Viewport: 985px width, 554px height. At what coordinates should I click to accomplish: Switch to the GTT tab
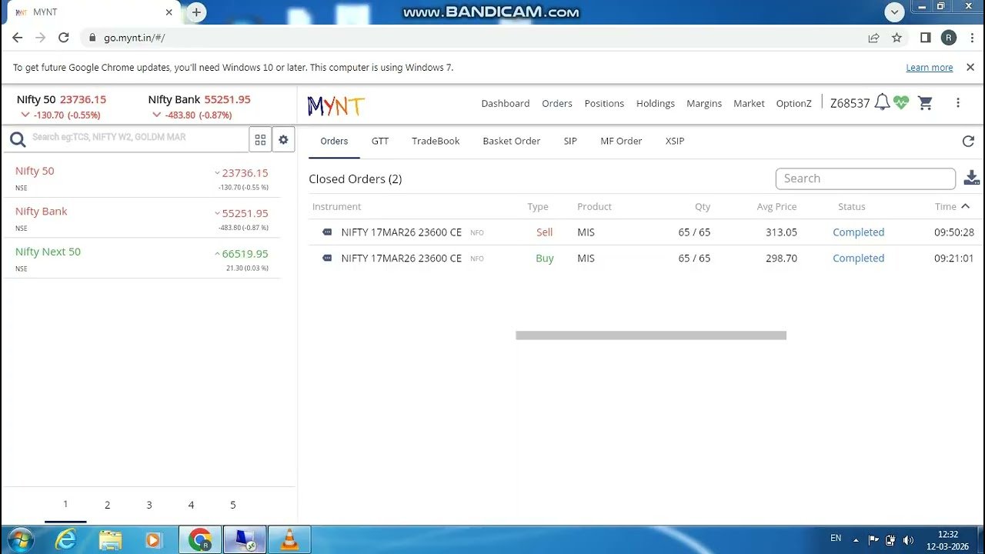(380, 141)
